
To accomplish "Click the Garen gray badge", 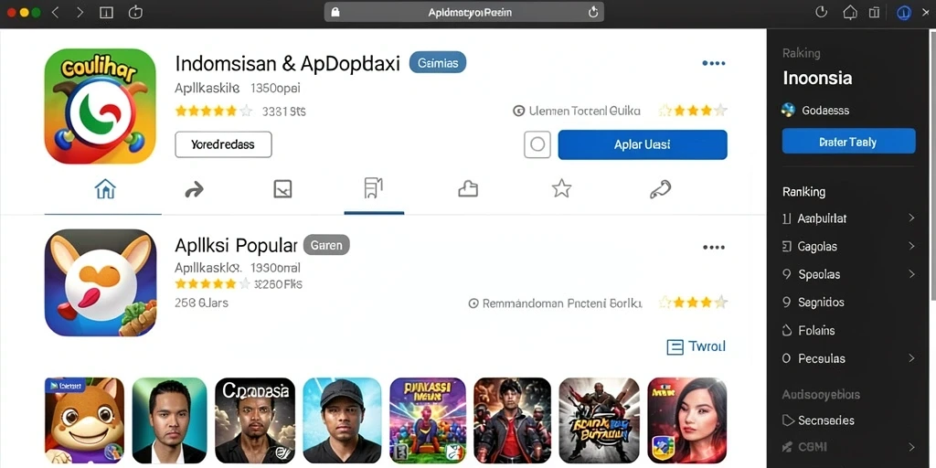I will point(326,245).
